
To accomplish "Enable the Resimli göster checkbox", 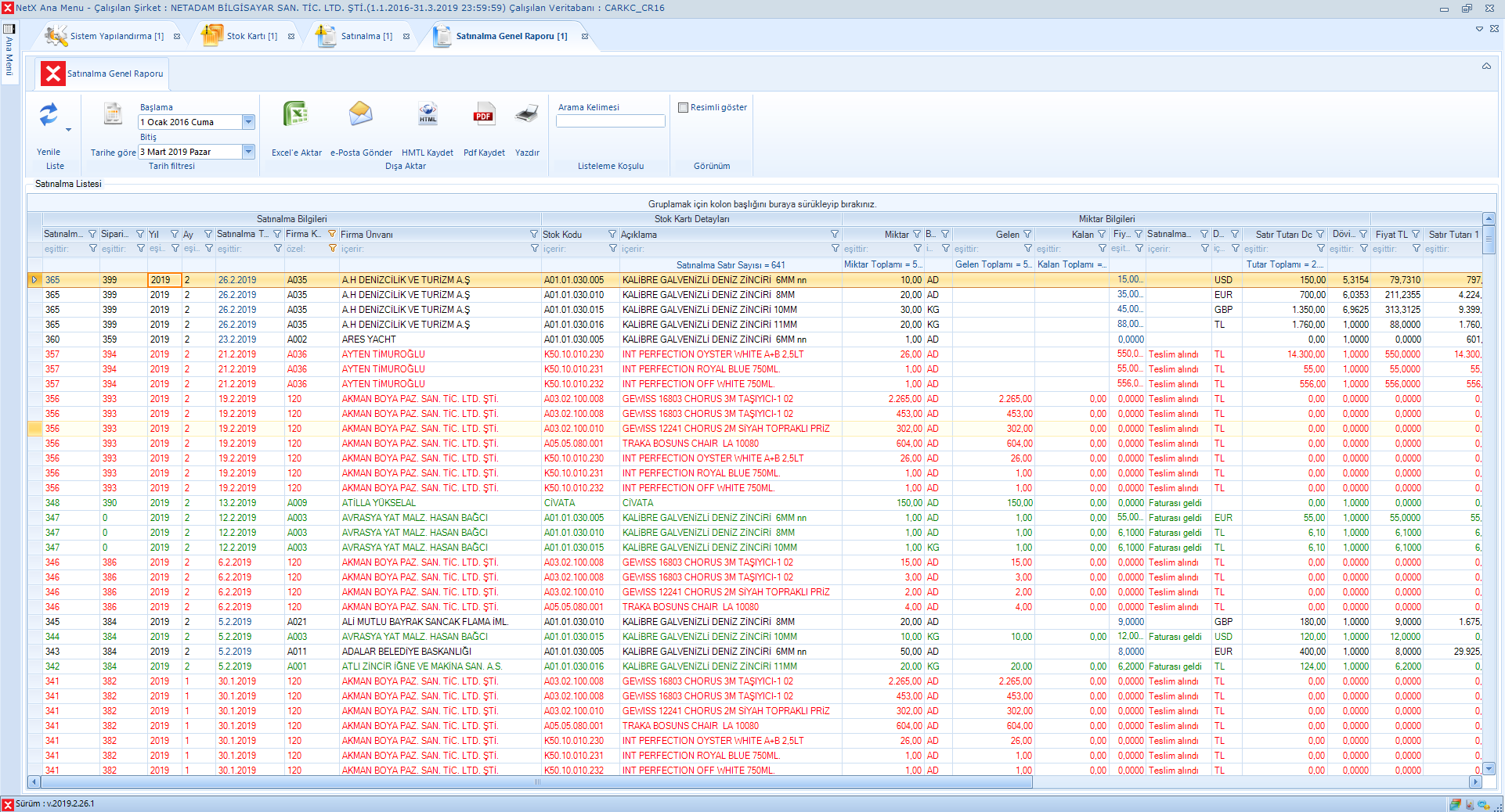I will (683, 108).
